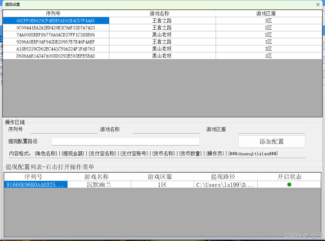Focus the 序列号 input field in 操作区域

[x=64, y=130]
